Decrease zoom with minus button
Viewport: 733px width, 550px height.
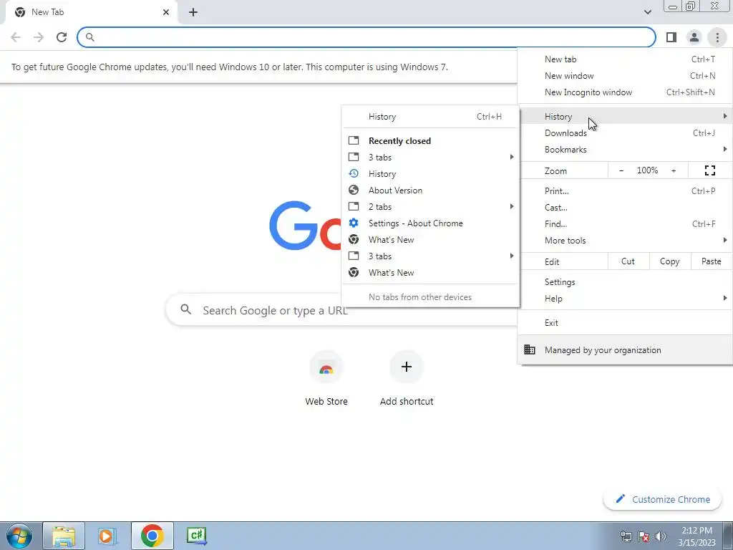tap(621, 170)
